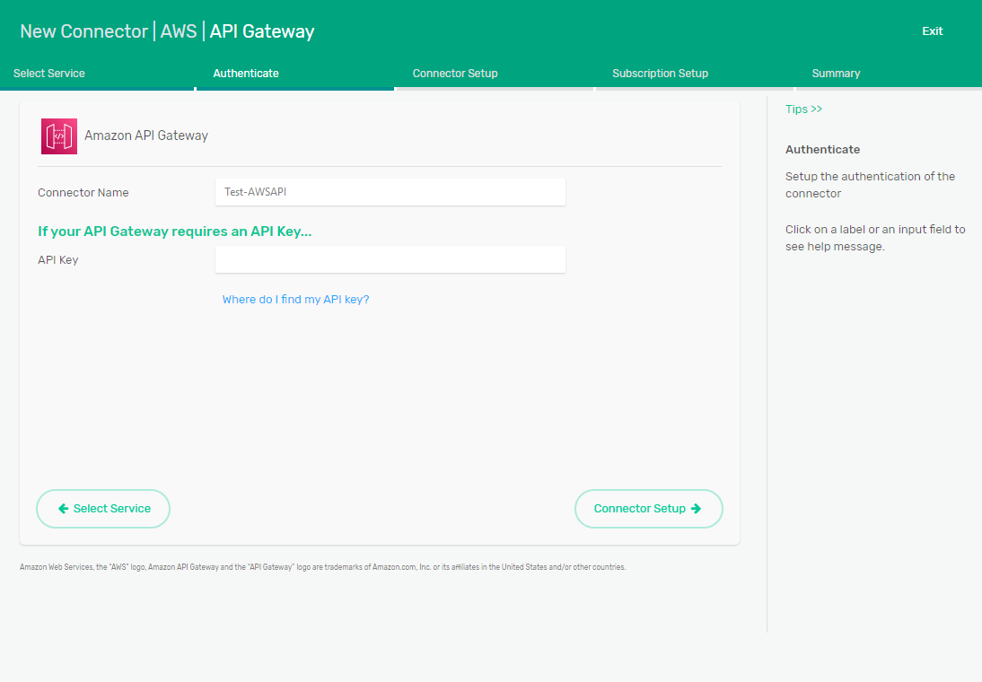
Task: Click the Connector Name label for help
Action: click(x=83, y=193)
